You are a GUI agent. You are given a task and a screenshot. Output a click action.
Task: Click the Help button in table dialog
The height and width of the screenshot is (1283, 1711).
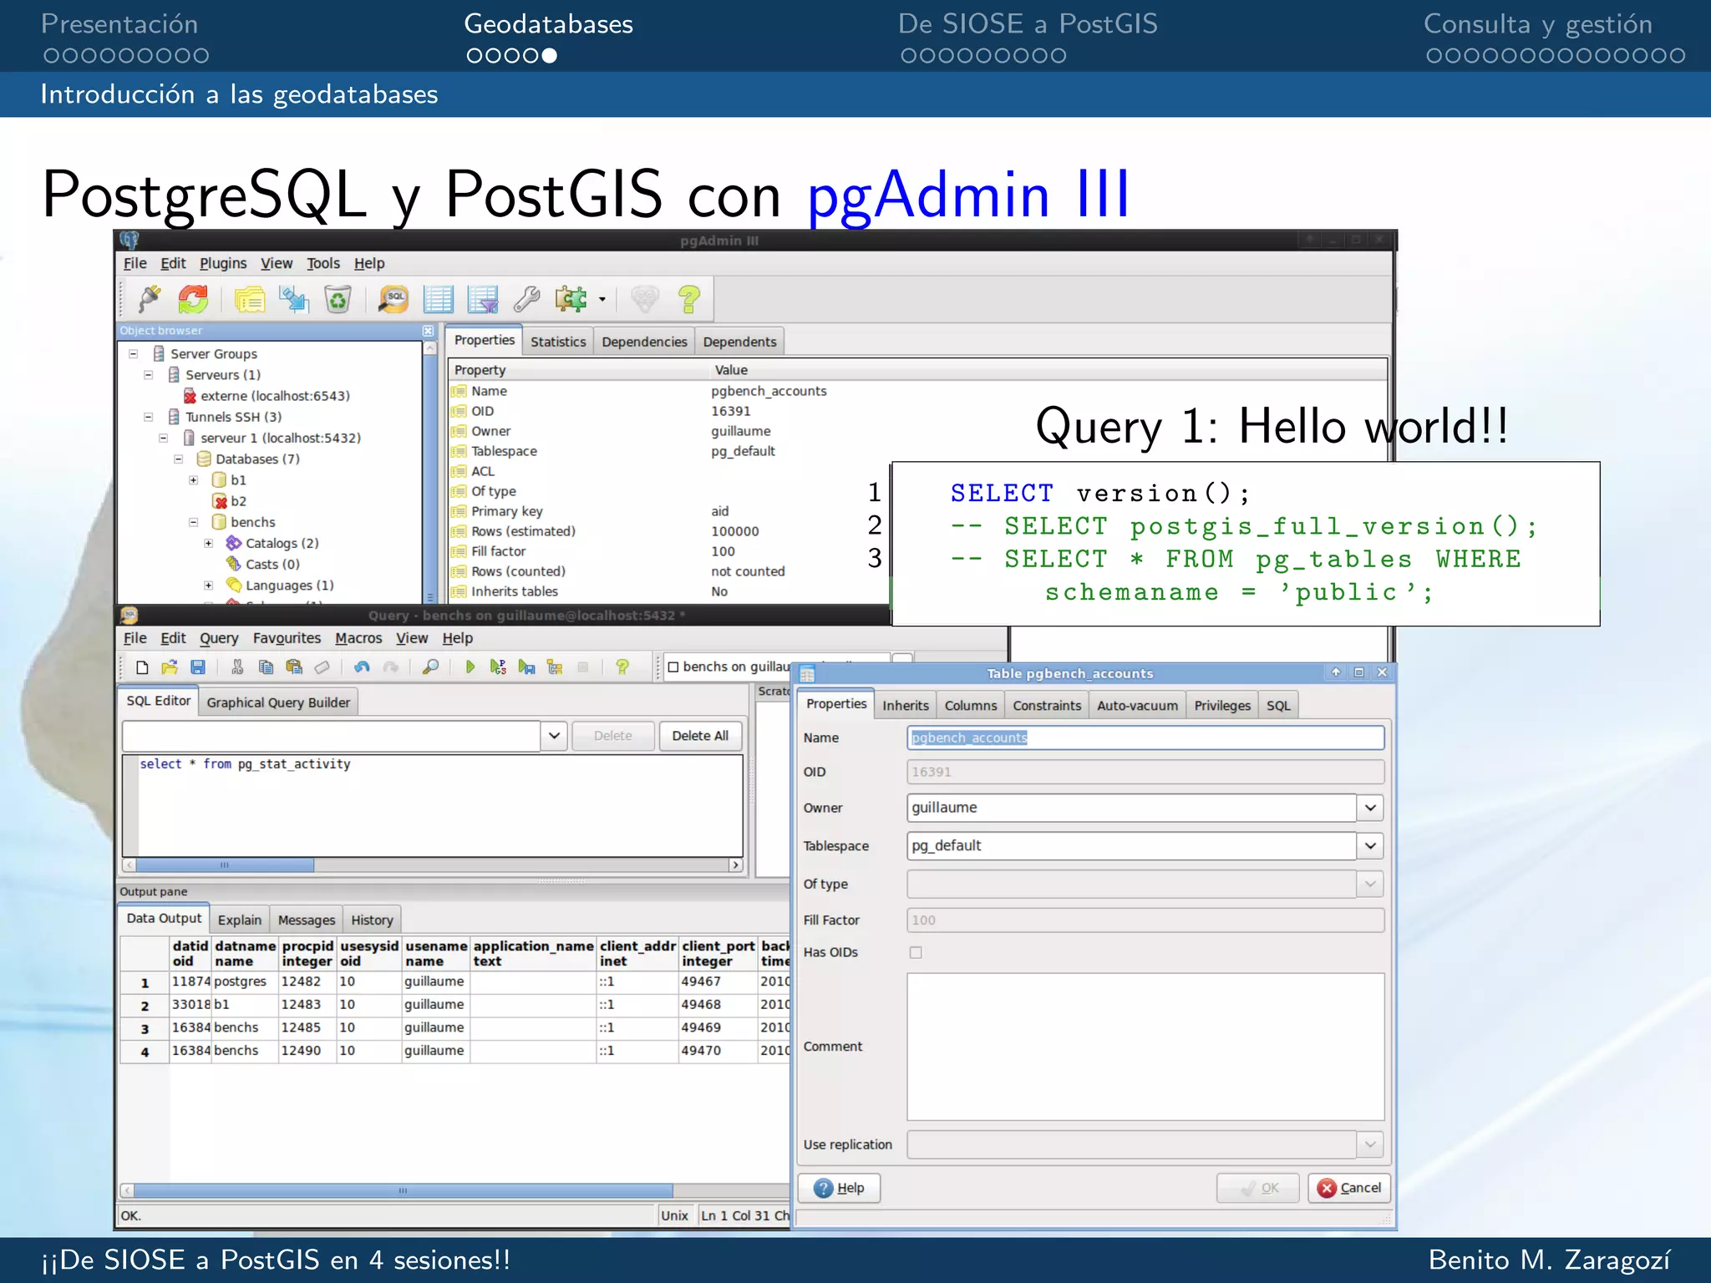click(839, 1188)
